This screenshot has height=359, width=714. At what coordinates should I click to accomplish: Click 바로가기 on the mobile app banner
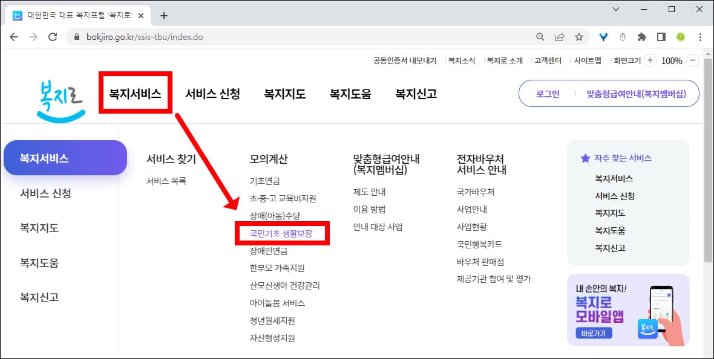pos(594,334)
